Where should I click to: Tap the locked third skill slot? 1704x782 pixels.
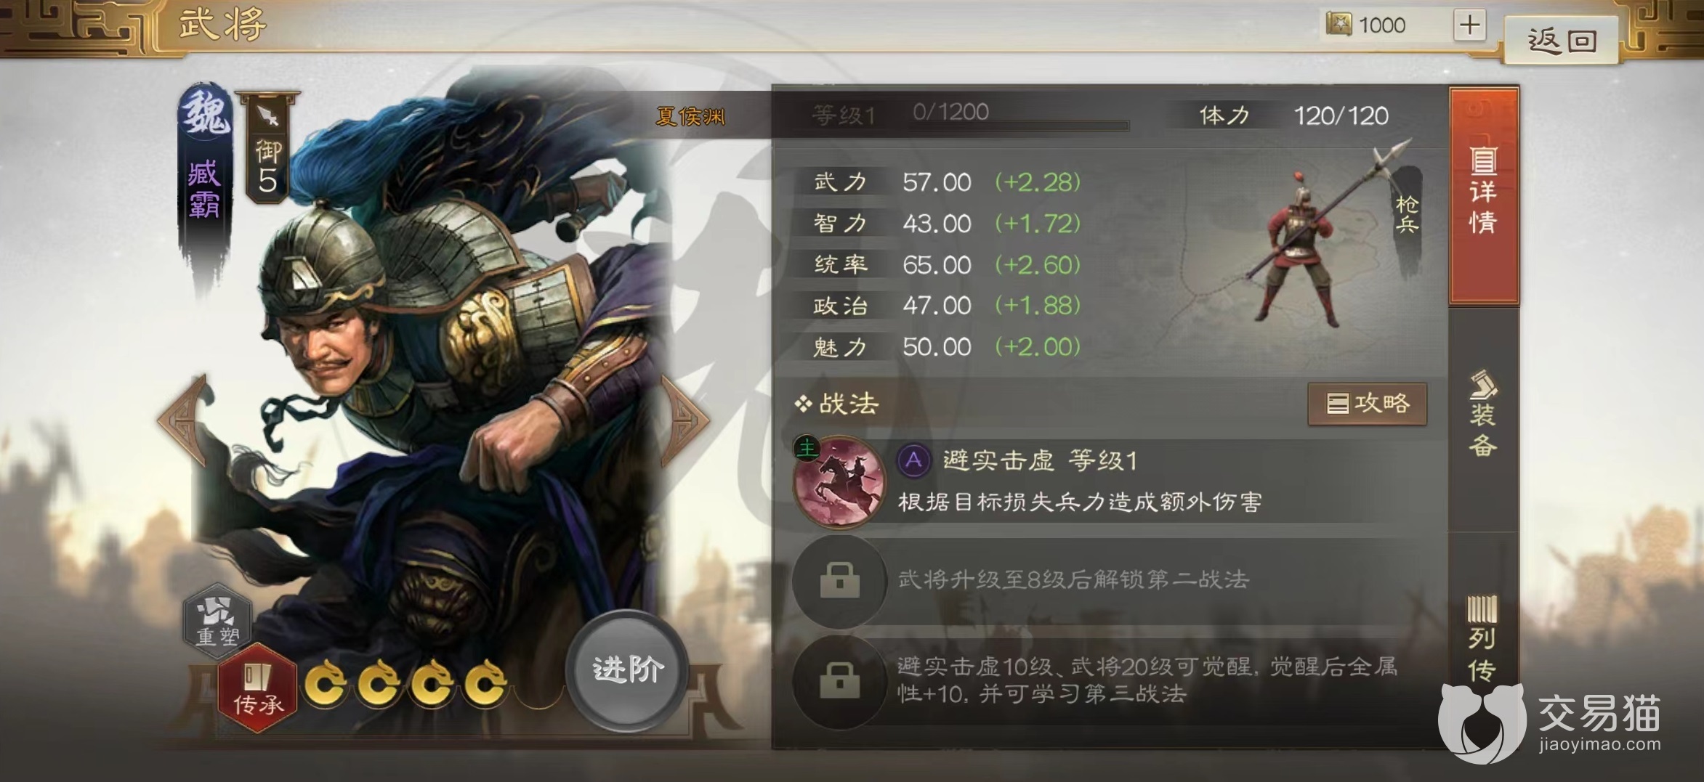[x=840, y=680]
